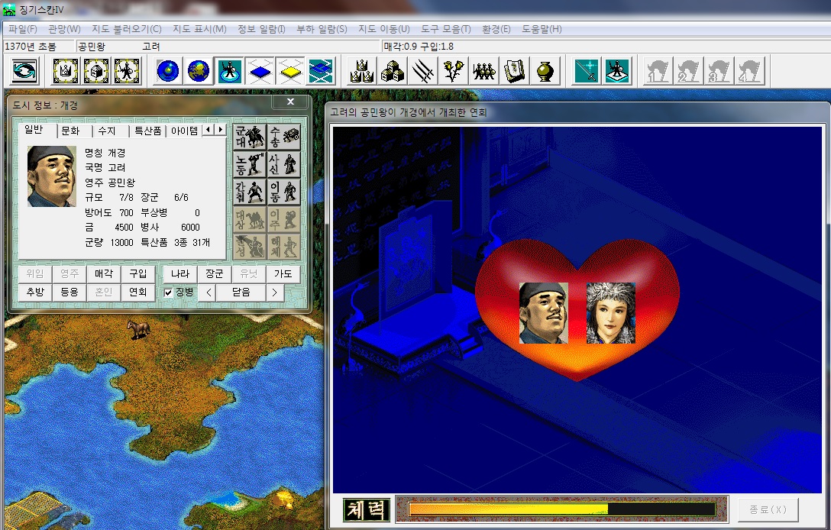Screen dimensions: 831x530
Task: Click the teal sword with sparkle icon
Action: pos(587,70)
